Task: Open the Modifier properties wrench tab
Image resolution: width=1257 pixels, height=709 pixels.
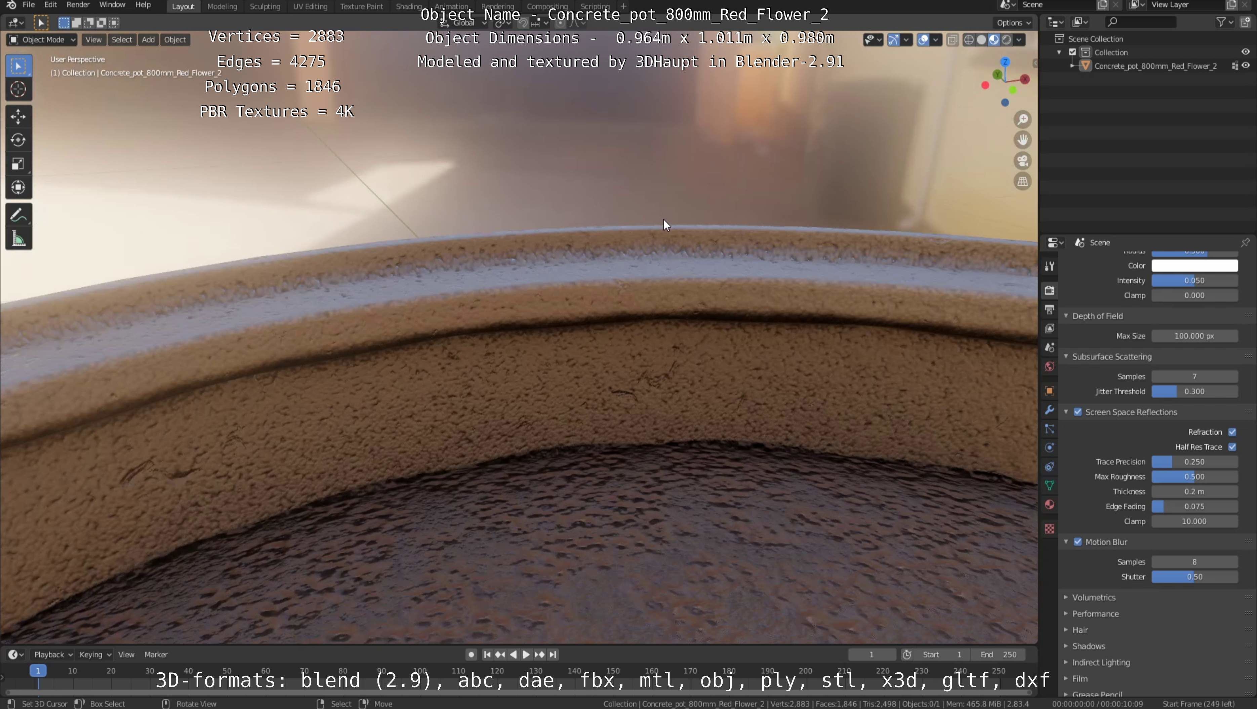Action: (x=1050, y=410)
